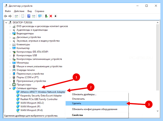Click the red X uninstall device icon

click(51, 16)
